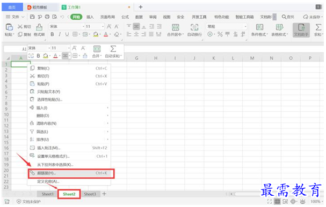This screenshot has width=326, height=207.
Task: Open the 文件 (File) menu
Action: (x=15, y=17)
